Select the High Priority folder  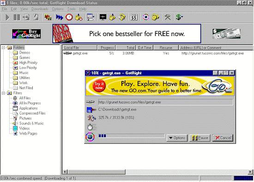tap(28, 62)
